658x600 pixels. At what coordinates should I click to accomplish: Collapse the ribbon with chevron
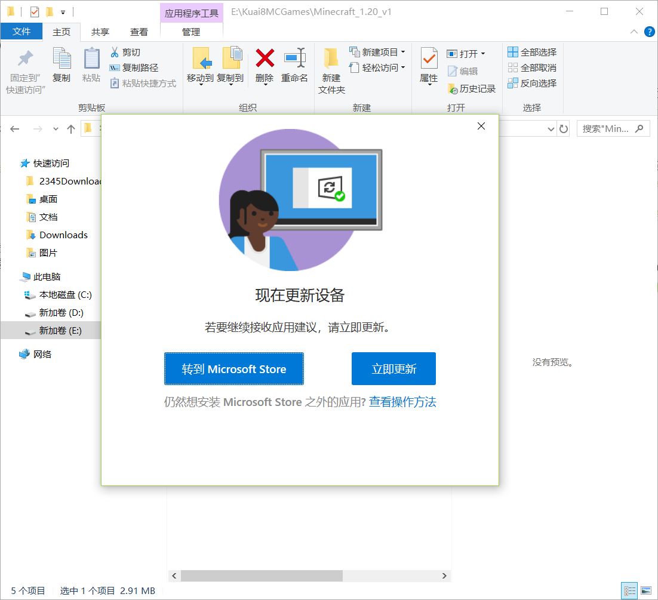coord(634,32)
